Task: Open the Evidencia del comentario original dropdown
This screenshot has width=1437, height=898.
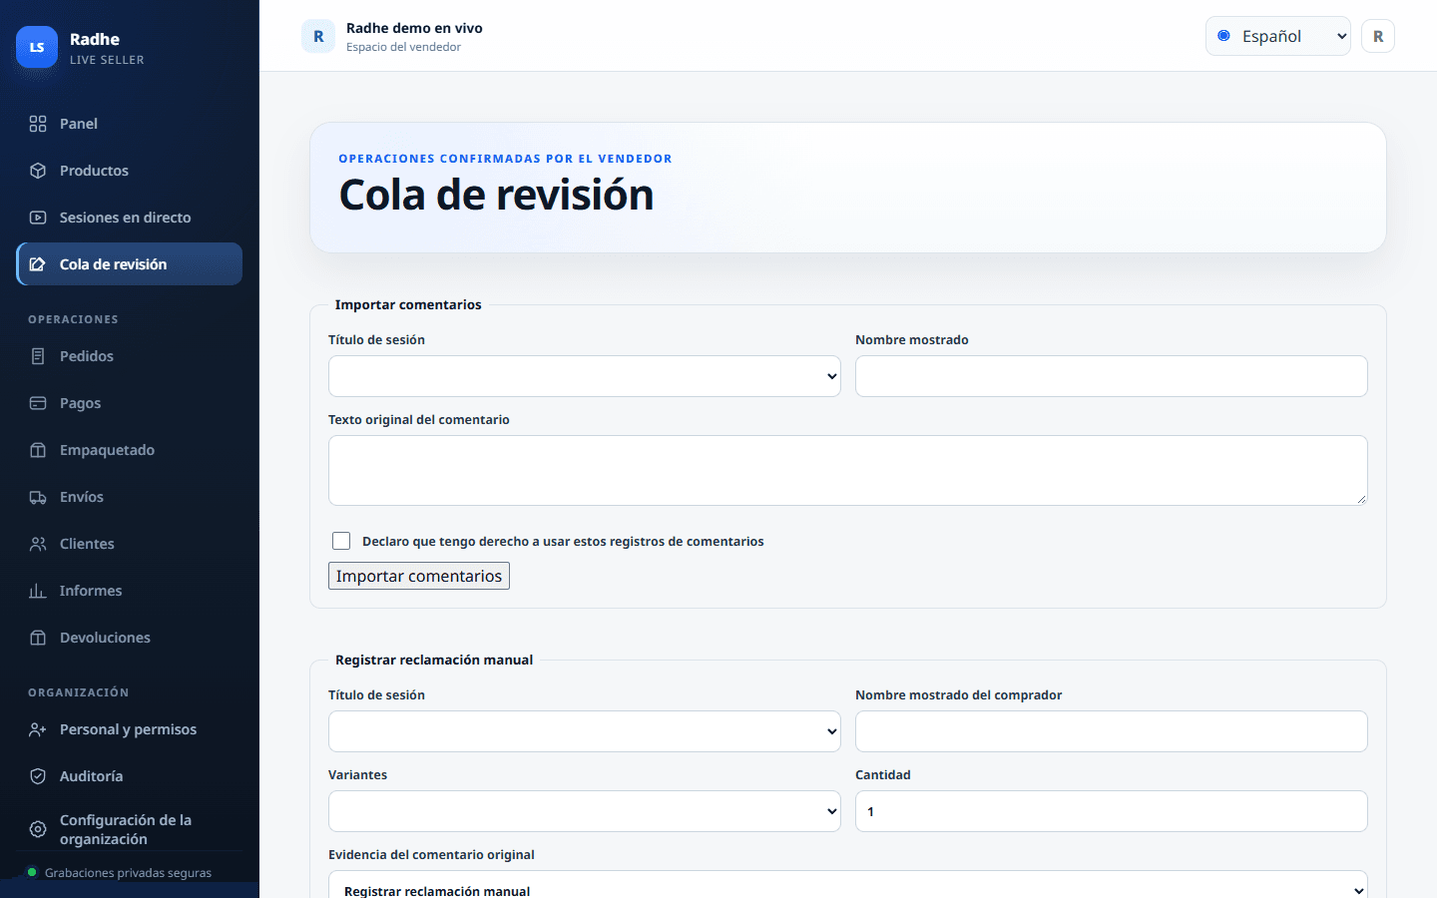Action: coord(848,884)
